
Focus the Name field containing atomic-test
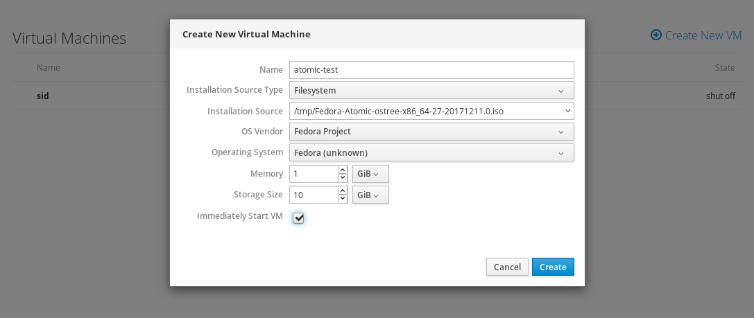431,70
